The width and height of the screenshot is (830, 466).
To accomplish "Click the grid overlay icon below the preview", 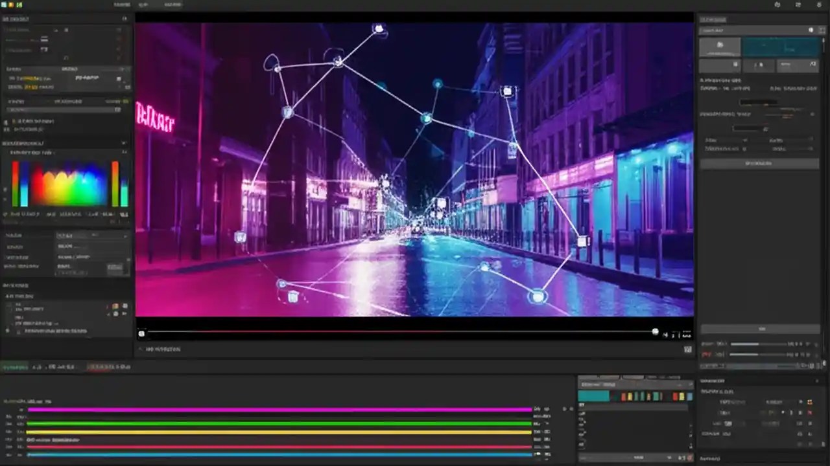I will [x=687, y=349].
